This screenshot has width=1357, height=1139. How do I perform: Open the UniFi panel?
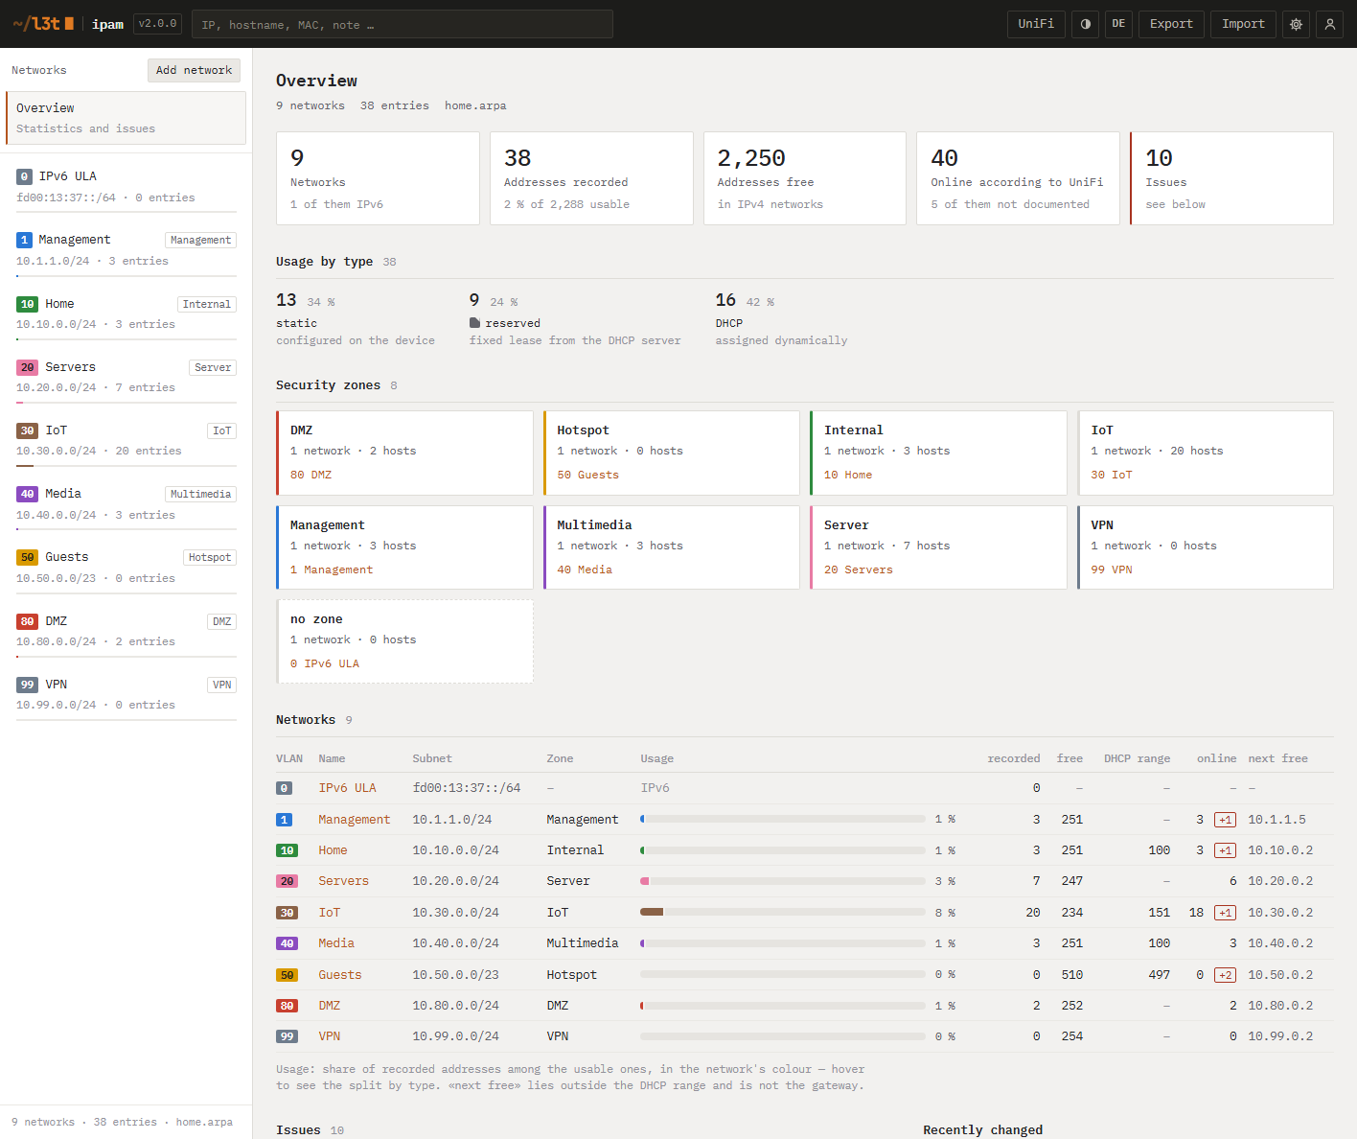1036,24
